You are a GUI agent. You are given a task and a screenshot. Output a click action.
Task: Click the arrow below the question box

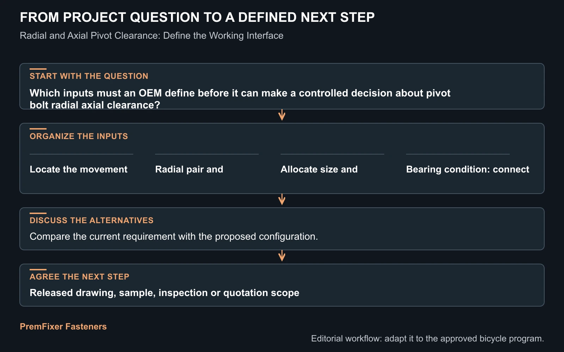click(x=282, y=115)
